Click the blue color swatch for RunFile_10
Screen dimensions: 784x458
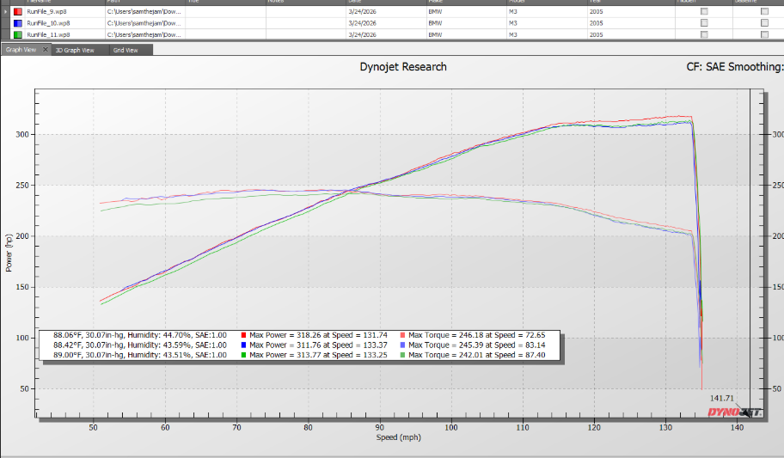(18, 23)
